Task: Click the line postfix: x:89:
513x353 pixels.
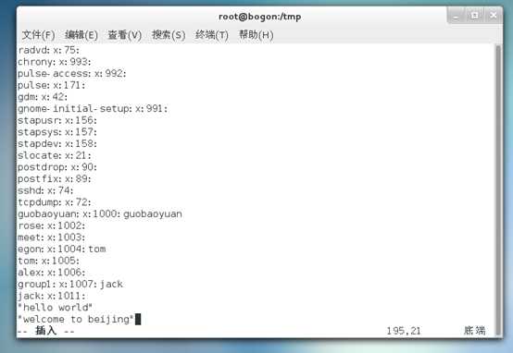Action: [55, 179]
